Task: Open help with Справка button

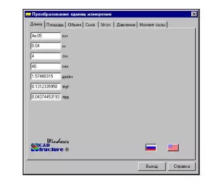Action: pos(182,166)
